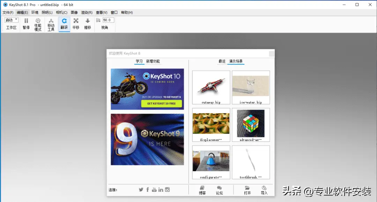This screenshot has width=377, height=202.
Task: Click the Open (打开) folder icon
Action: [247, 188]
